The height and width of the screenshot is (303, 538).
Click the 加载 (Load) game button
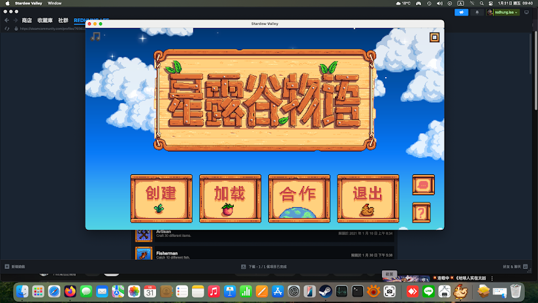230,199
